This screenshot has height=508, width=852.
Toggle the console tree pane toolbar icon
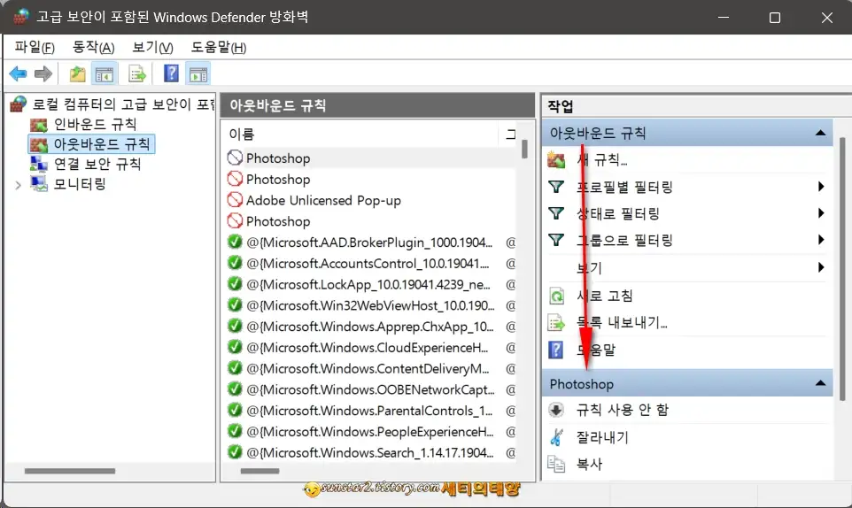pyautogui.click(x=104, y=73)
